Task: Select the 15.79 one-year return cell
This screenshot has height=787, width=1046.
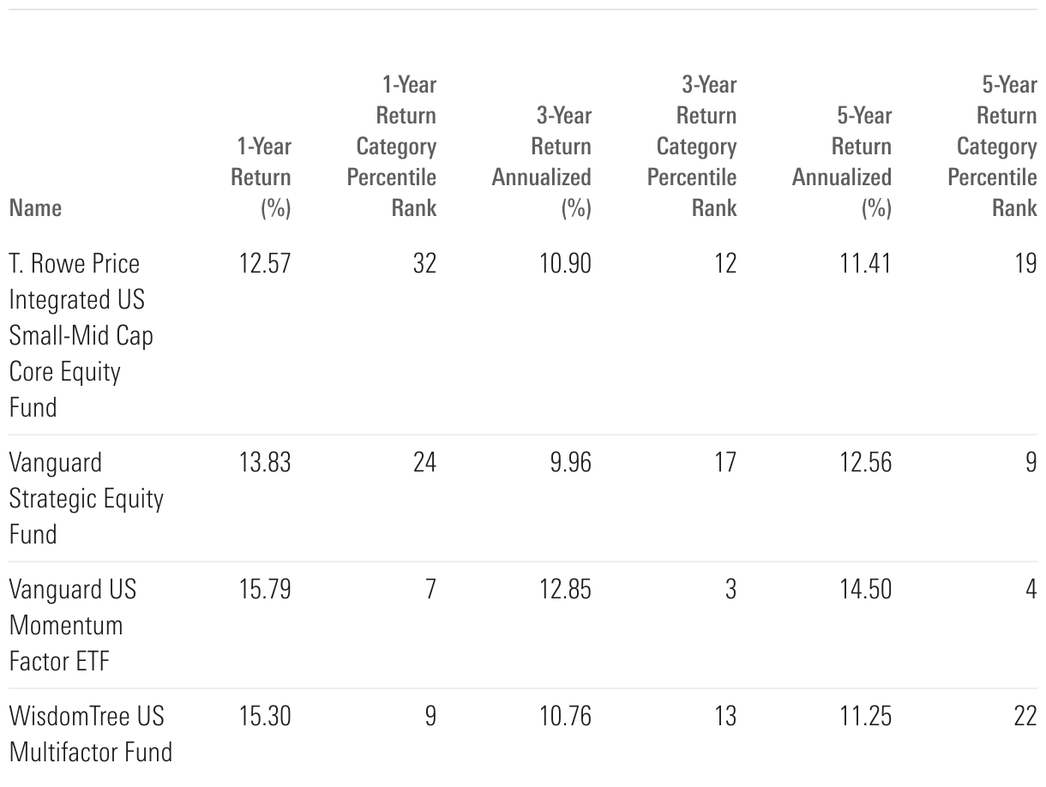Action: (265, 590)
